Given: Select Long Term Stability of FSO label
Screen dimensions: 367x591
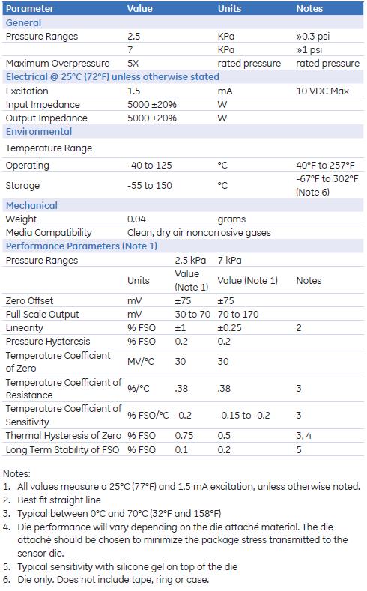Looking at the screenshot, I should [62, 449].
